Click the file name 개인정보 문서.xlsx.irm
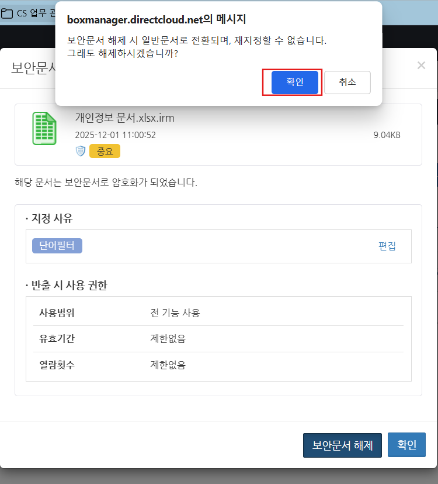The width and height of the screenshot is (438, 484). 124,118
